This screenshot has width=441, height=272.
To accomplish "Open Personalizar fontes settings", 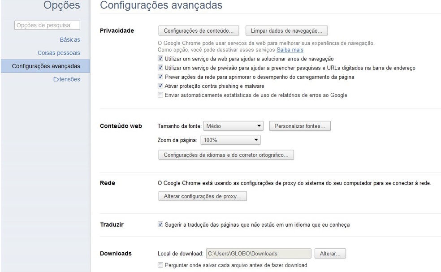I will click(x=299, y=126).
